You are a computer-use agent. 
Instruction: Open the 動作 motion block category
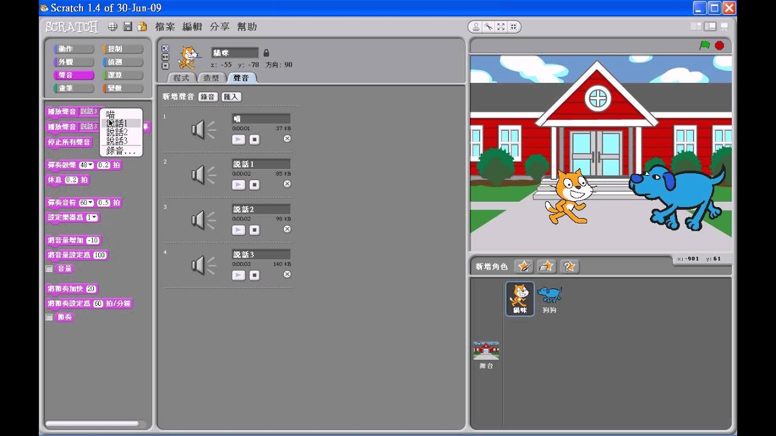(x=73, y=49)
